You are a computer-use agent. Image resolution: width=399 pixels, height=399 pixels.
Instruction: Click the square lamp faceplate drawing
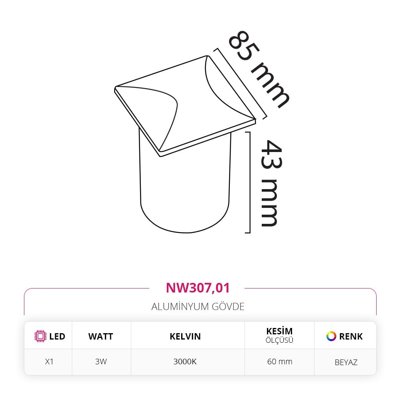click(185, 106)
